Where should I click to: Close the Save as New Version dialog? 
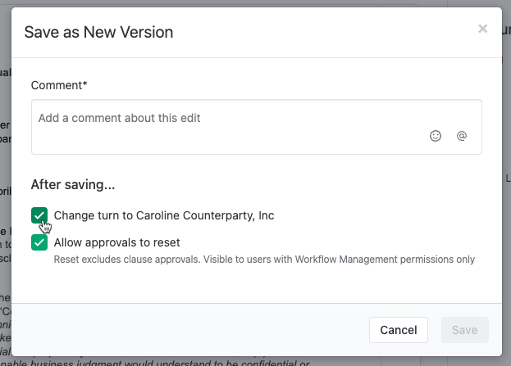coord(482,29)
